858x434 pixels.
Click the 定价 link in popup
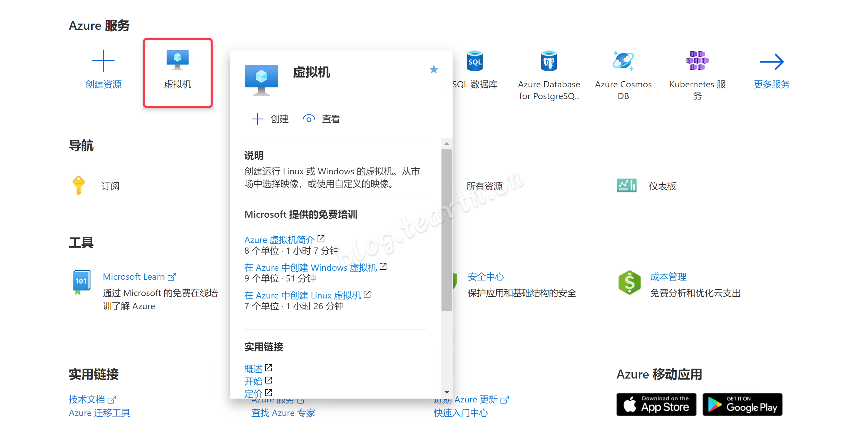pos(253,393)
